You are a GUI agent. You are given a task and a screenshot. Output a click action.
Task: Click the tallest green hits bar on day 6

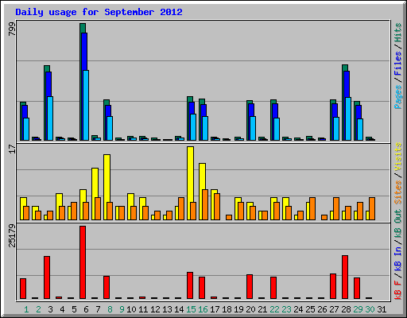83,28
